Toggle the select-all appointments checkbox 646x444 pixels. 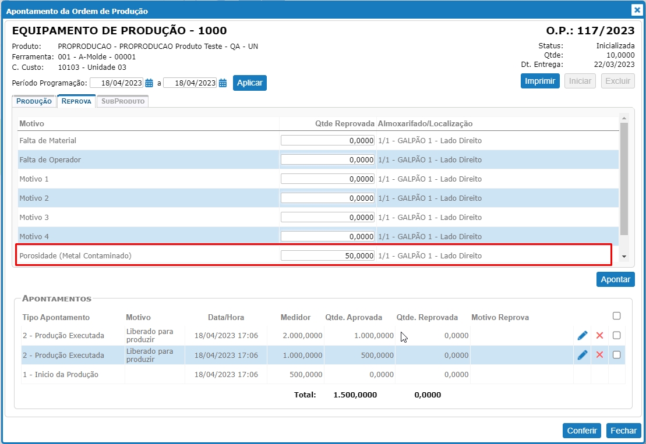616,315
